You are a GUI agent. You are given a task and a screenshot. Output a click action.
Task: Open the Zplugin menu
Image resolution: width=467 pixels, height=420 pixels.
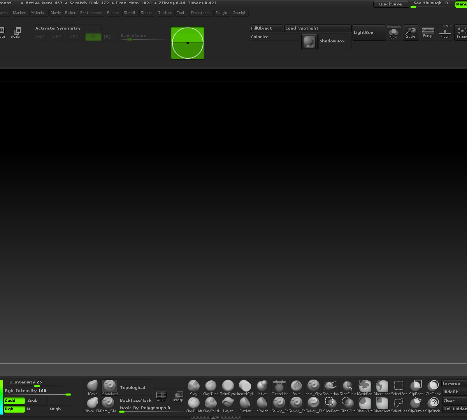pos(221,13)
